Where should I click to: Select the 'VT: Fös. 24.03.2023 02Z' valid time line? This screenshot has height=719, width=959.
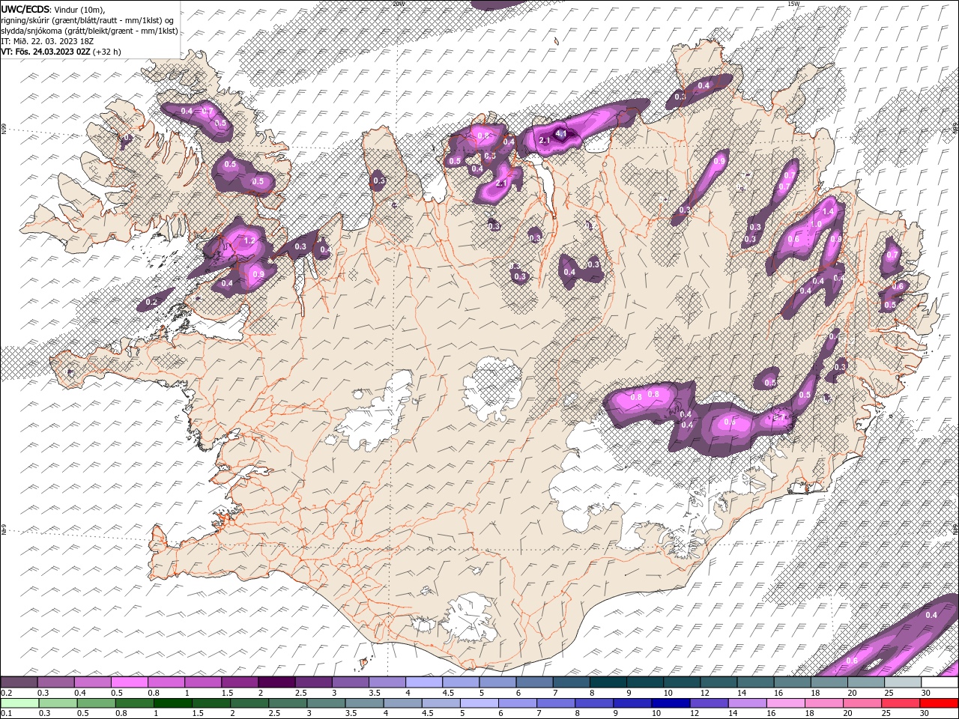point(46,52)
